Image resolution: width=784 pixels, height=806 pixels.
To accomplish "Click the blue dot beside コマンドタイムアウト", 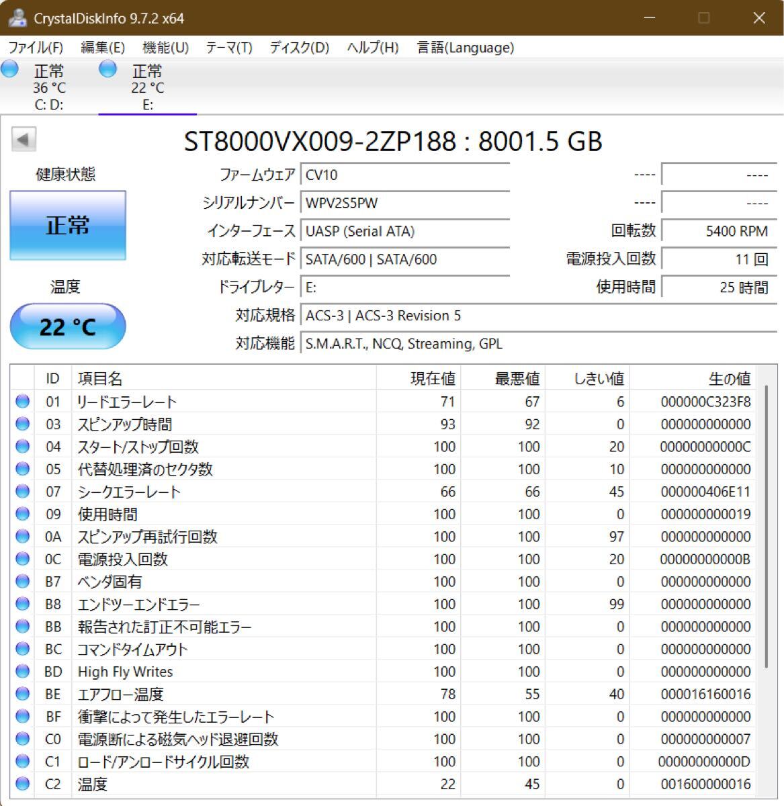I will tap(22, 649).
